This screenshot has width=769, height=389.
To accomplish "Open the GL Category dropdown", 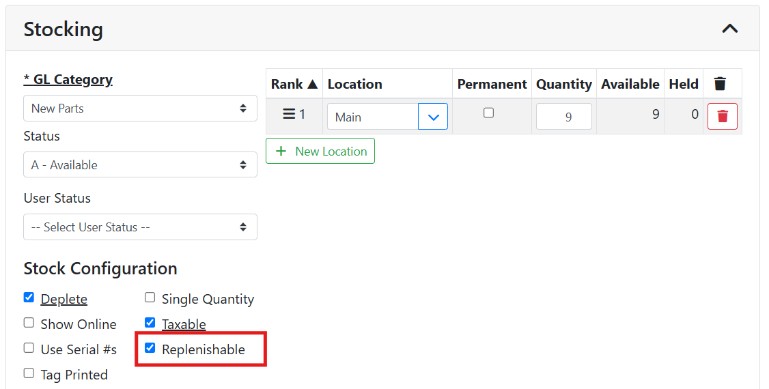I will tap(140, 109).
